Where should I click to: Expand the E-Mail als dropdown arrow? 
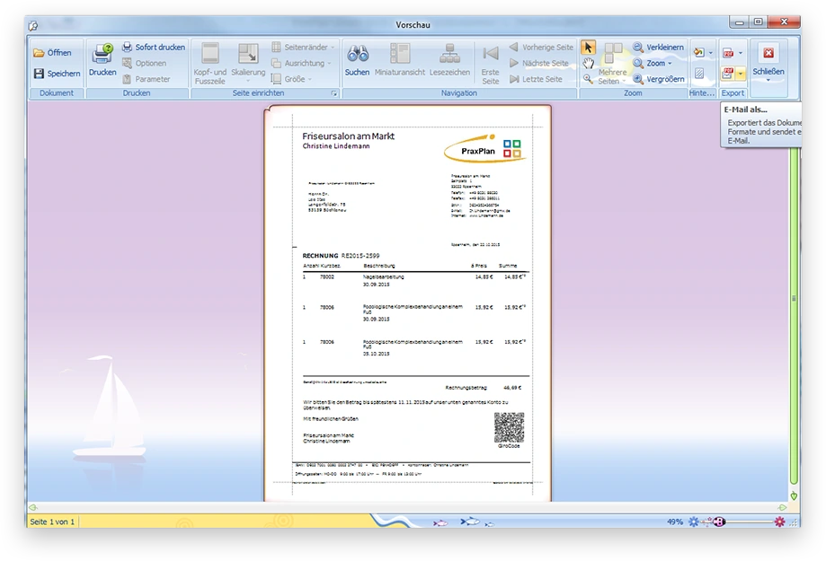click(x=741, y=74)
